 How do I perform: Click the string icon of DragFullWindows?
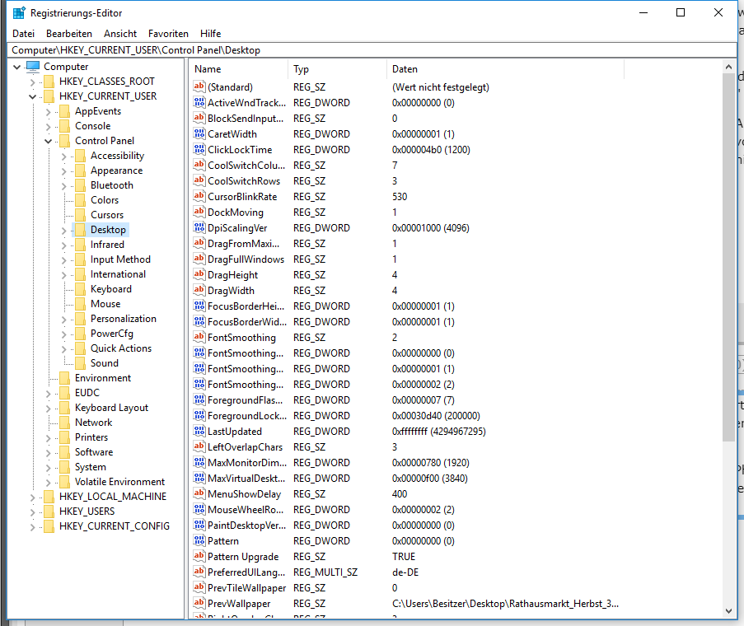[199, 259]
